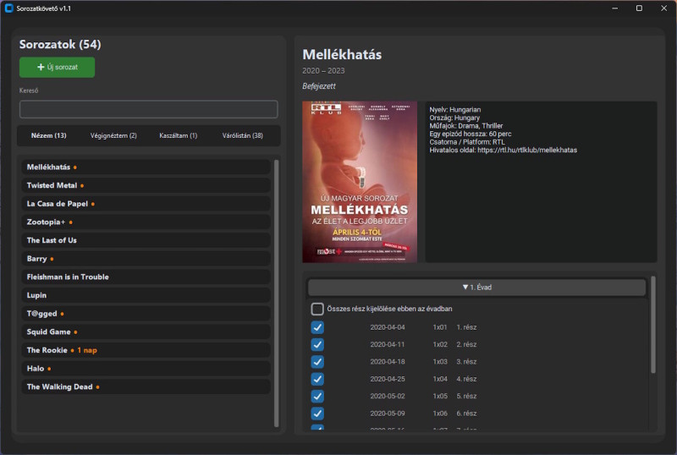This screenshot has width=677, height=455.
Task: Close the Sorozatkövető window
Action: [x=663, y=8]
